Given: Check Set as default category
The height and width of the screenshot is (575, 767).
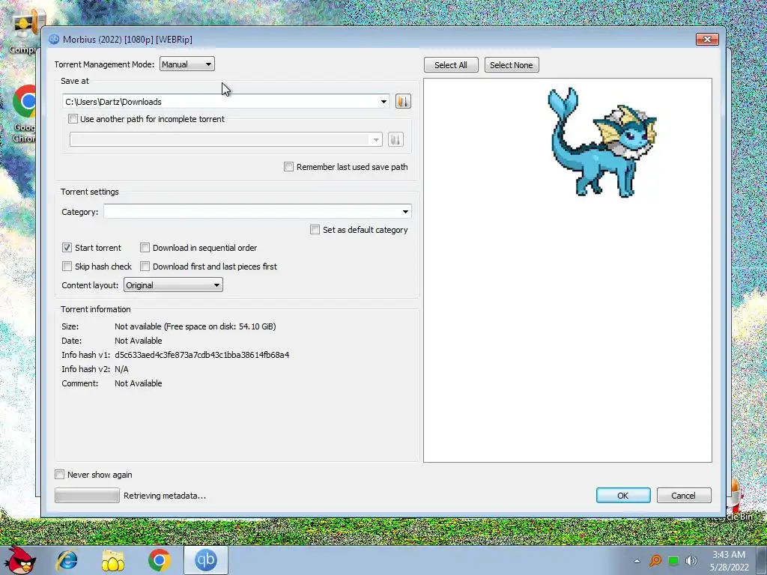Looking at the screenshot, I should [315, 229].
